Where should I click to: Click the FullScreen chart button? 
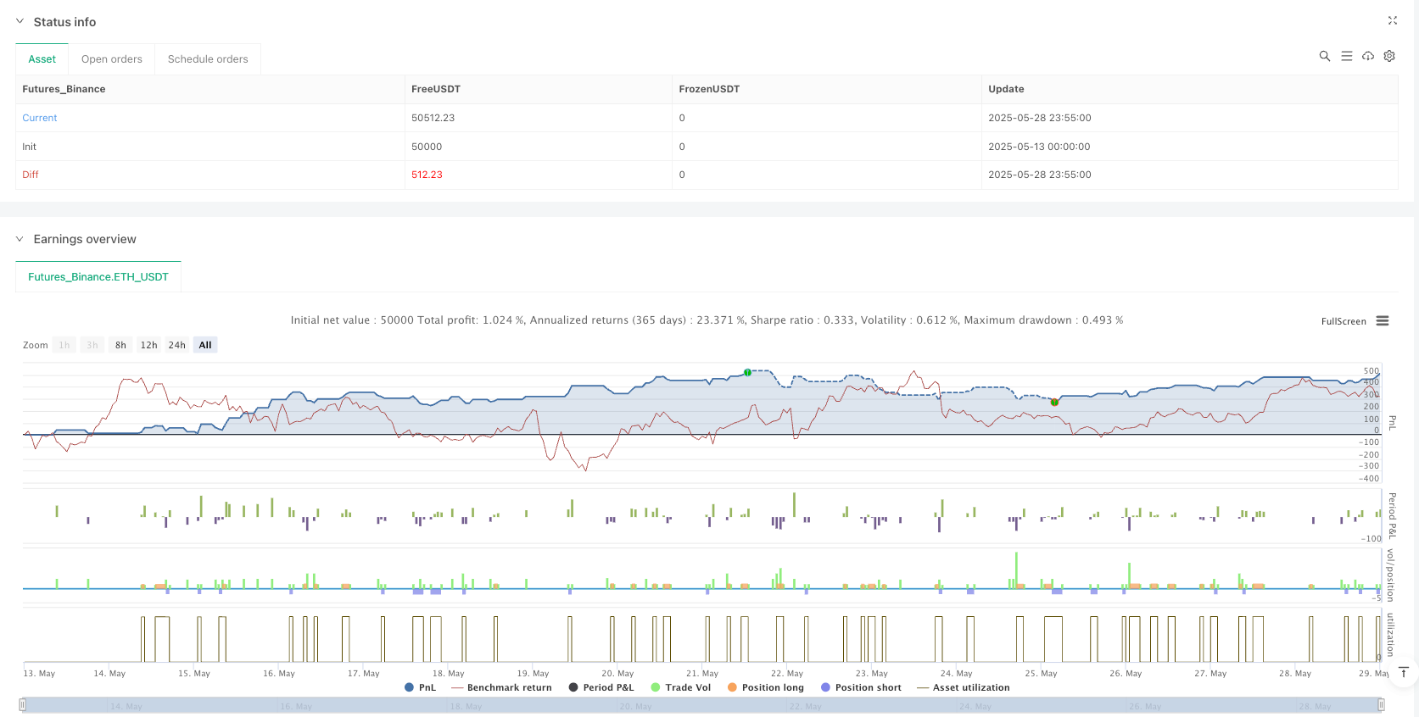click(1344, 321)
